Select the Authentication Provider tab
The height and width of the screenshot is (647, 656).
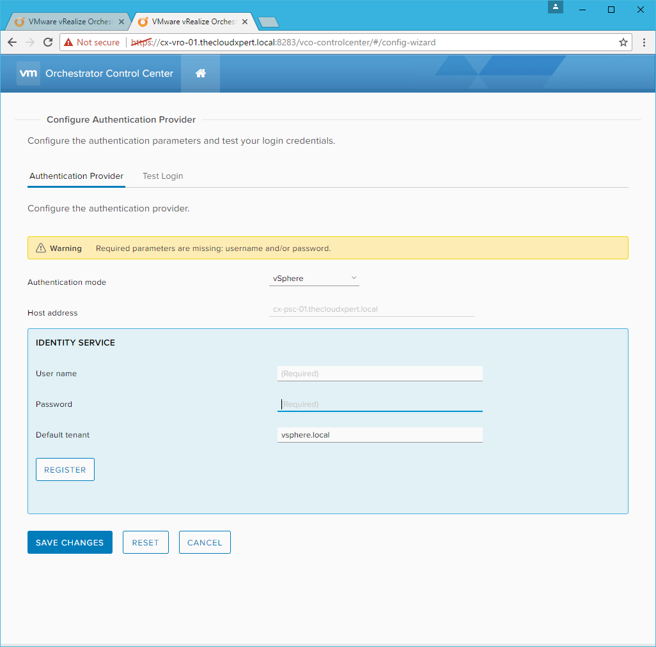(x=76, y=176)
